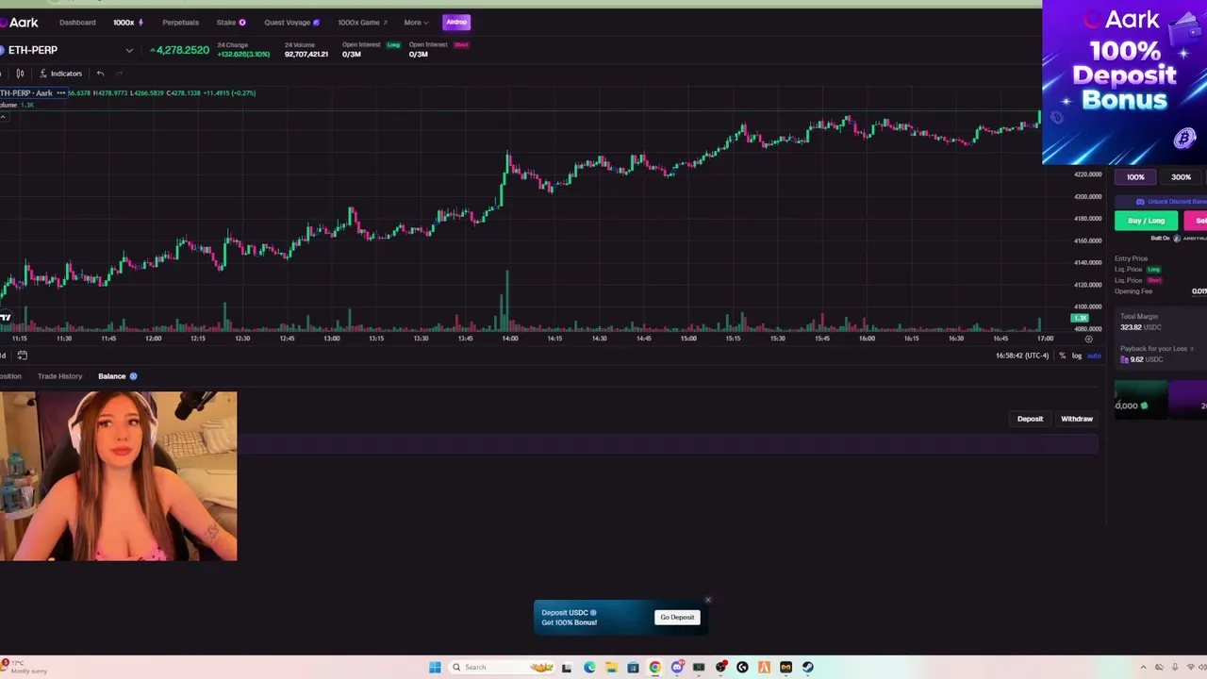Click the Open Interest Long value
This screenshot has width=1207, height=679.
[x=352, y=55]
